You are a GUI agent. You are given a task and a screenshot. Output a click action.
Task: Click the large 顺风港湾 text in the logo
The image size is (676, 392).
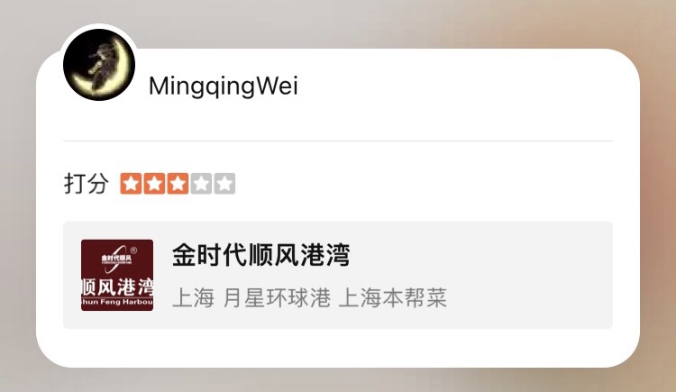(x=117, y=287)
